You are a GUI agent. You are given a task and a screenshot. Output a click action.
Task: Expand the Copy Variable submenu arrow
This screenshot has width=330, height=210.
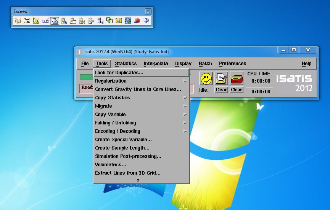pyautogui.click(x=185, y=115)
